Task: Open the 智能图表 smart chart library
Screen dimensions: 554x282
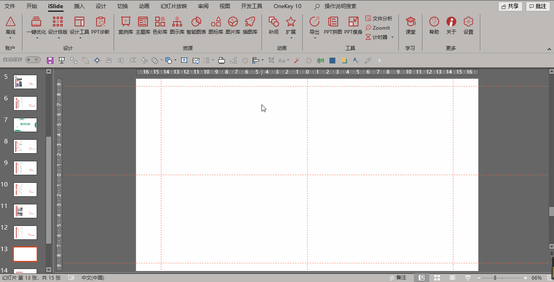Action: (x=196, y=25)
